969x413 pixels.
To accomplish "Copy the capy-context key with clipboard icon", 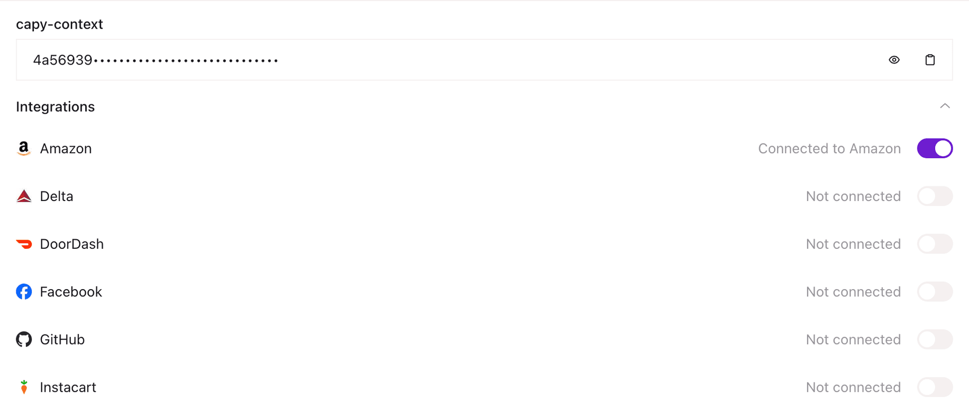I will pos(930,60).
